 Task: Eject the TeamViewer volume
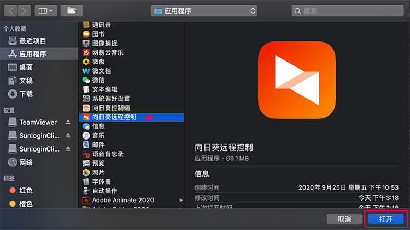[68, 122]
